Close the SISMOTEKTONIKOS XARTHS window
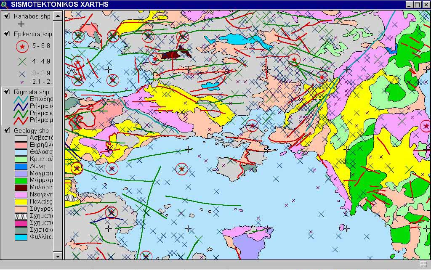 (426, 5)
